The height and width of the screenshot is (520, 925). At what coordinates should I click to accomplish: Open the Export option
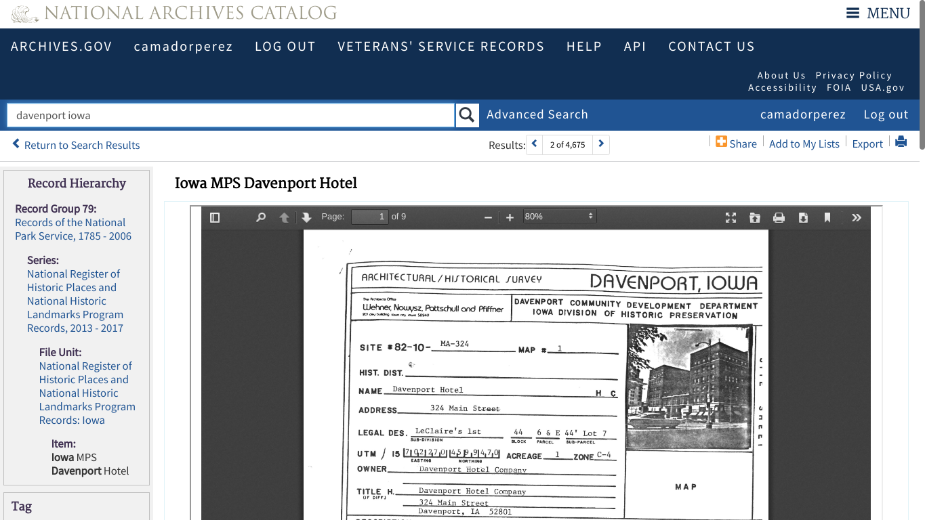[867, 144]
